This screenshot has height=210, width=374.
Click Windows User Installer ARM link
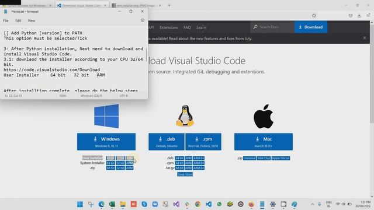click(130, 158)
